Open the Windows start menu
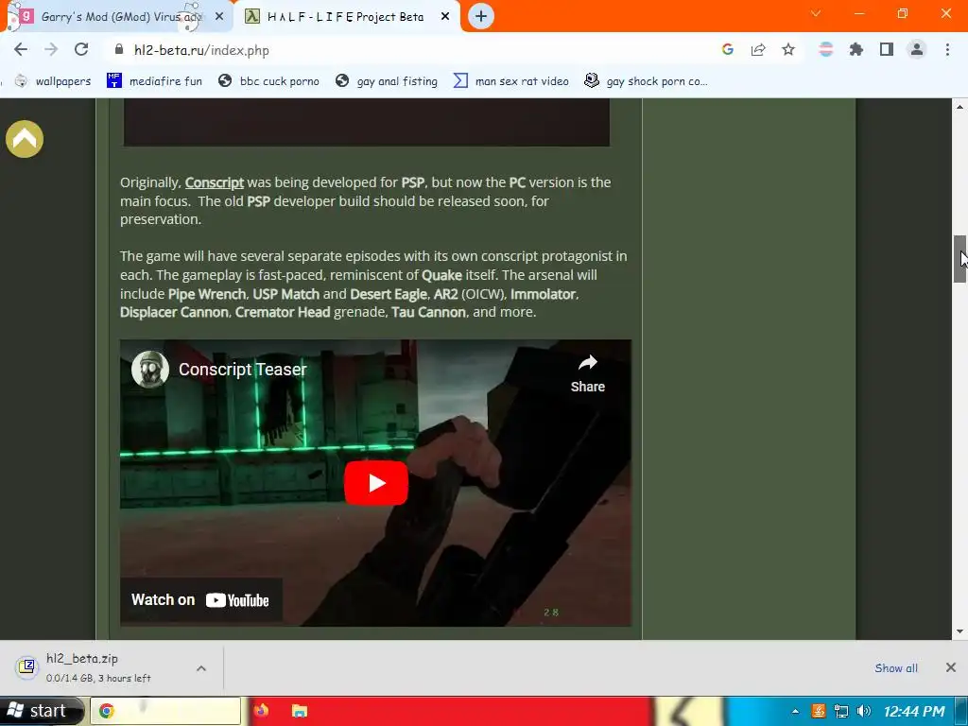This screenshot has height=726, width=968. [41, 711]
